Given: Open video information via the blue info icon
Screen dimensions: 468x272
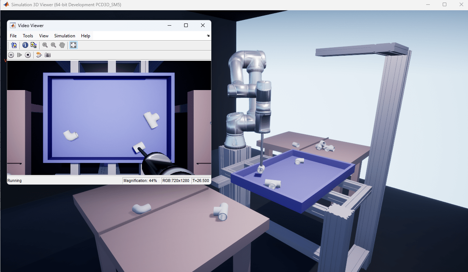Looking at the screenshot, I should (25, 45).
